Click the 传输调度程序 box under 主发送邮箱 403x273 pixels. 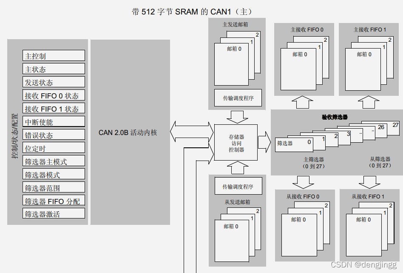coord(238,98)
